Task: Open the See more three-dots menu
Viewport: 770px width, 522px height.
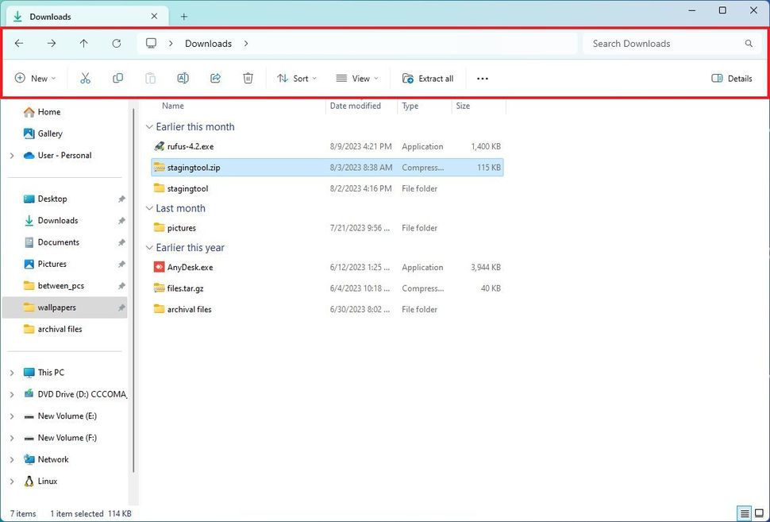Action: click(x=483, y=79)
